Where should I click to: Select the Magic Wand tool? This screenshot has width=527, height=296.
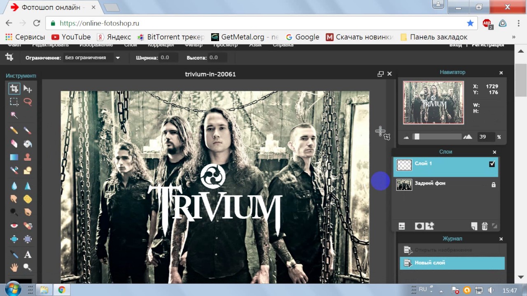coord(14,115)
